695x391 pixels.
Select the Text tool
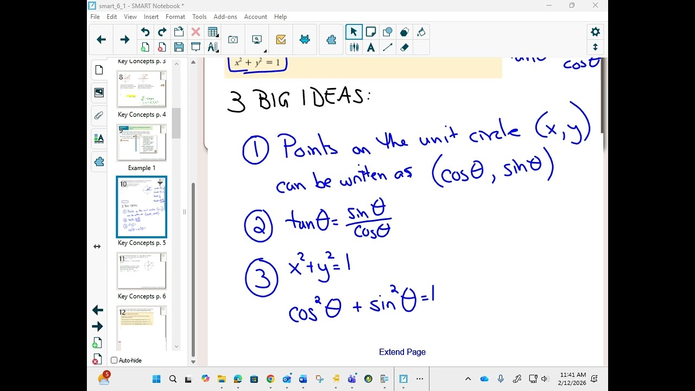tap(371, 47)
